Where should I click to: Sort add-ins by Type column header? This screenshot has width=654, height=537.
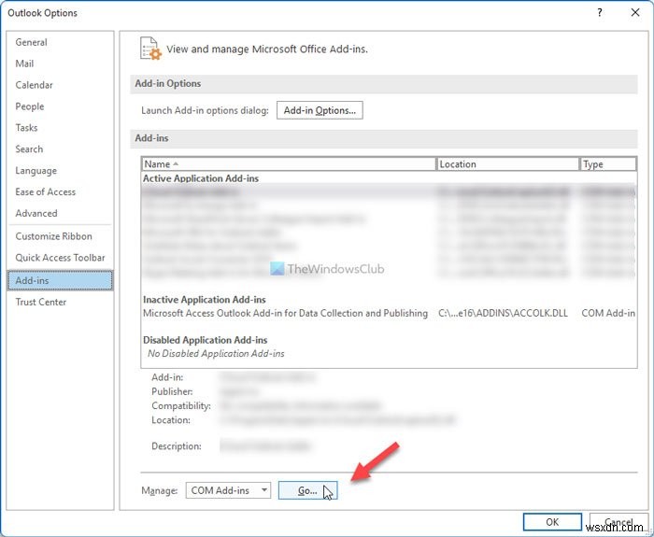(x=608, y=164)
